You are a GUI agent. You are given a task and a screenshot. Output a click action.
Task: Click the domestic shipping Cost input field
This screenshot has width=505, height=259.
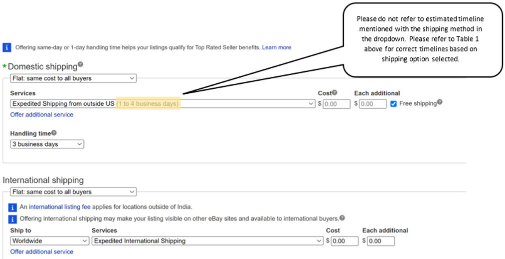(337, 104)
